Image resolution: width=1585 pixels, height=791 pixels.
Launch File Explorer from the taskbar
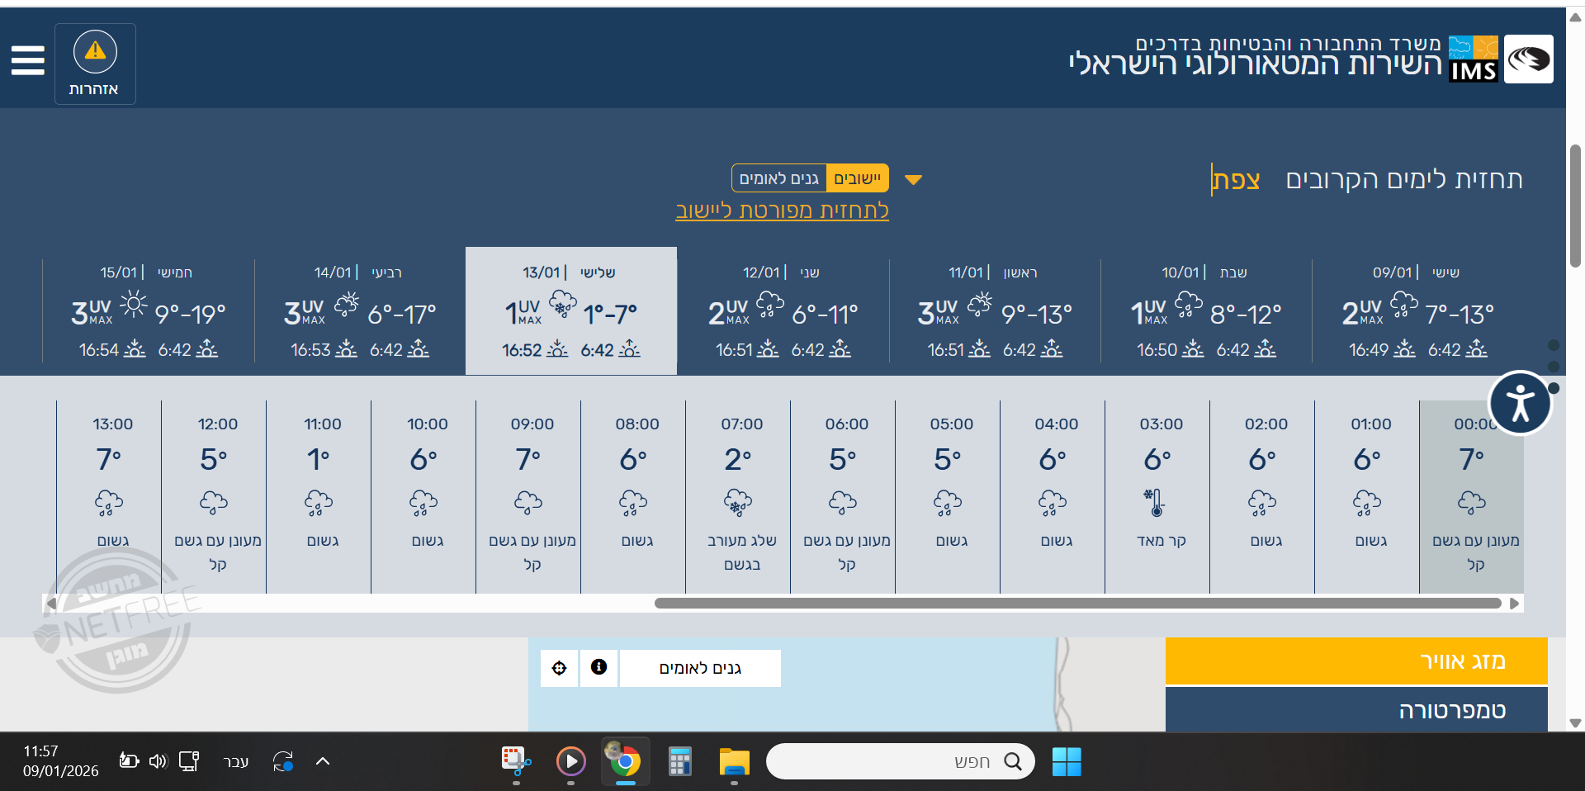click(x=734, y=761)
